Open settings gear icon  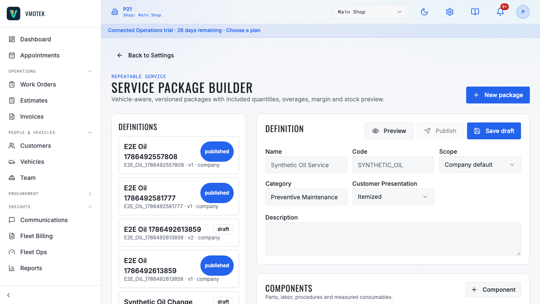(450, 12)
